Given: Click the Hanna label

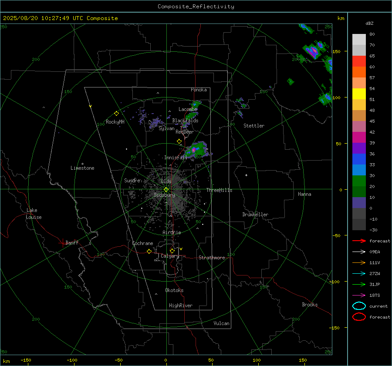Looking at the screenshot, I should [x=304, y=194].
